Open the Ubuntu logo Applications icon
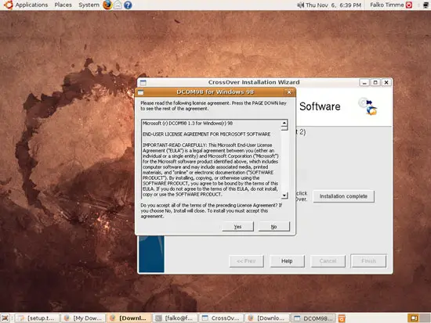 8,5
